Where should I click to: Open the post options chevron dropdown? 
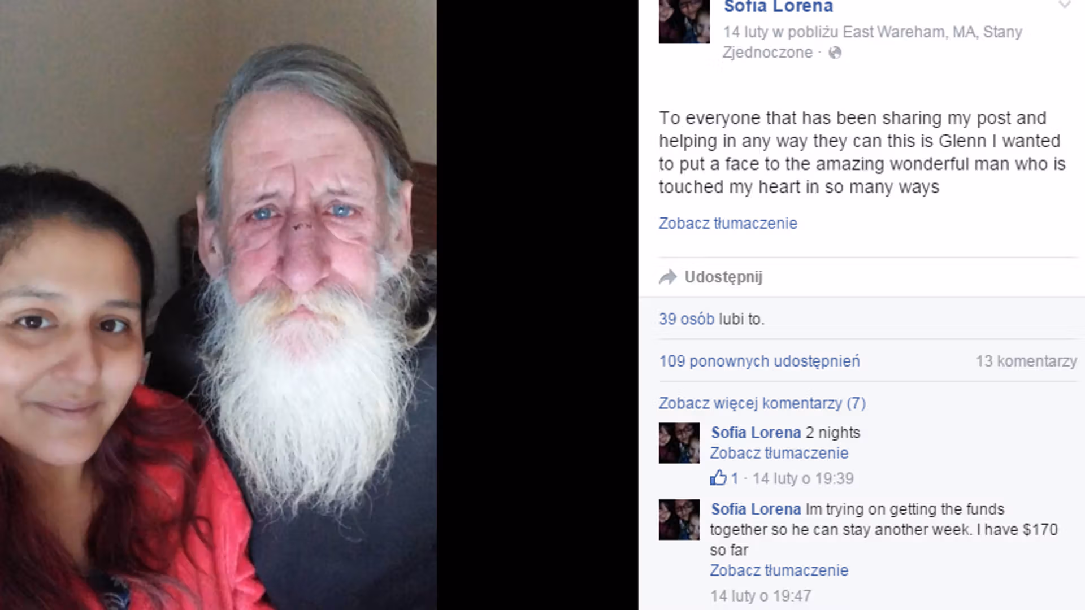[x=1065, y=5]
